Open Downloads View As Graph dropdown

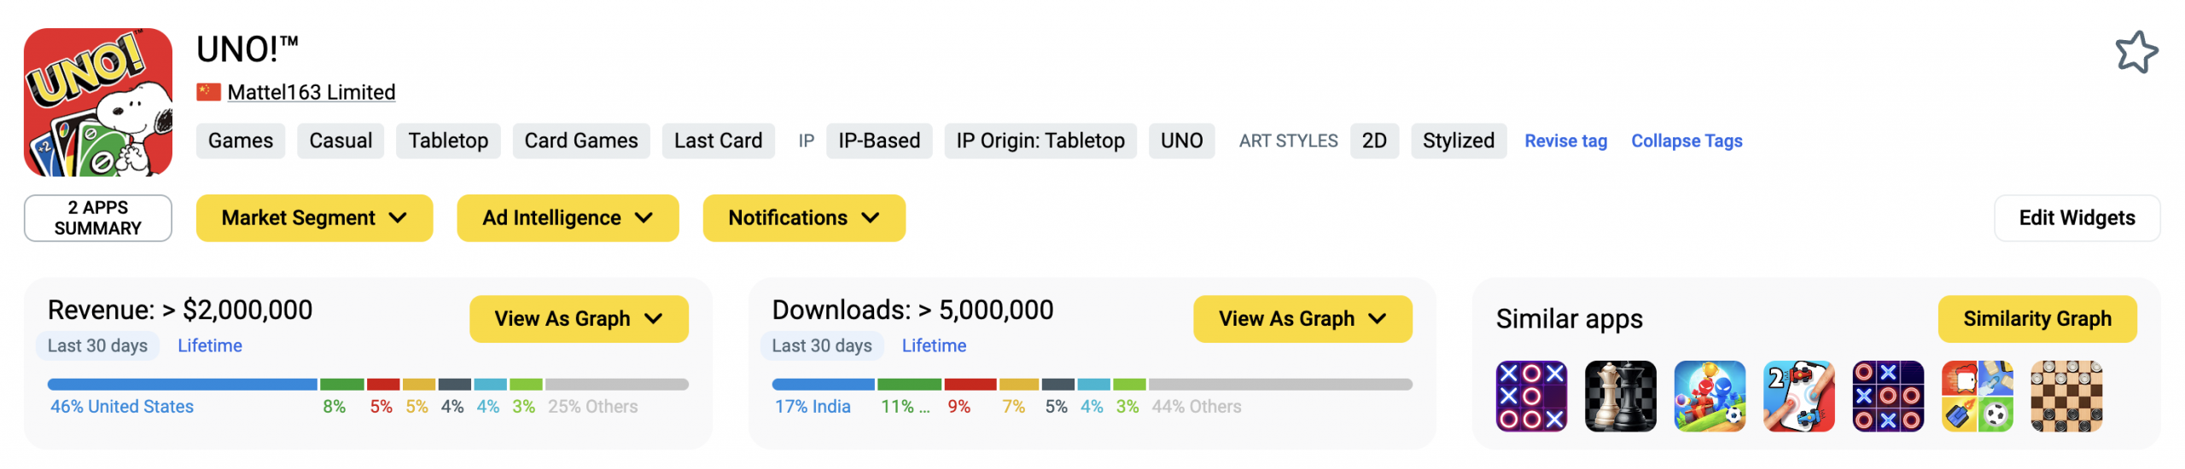pyautogui.click(x=1302, y=319)
